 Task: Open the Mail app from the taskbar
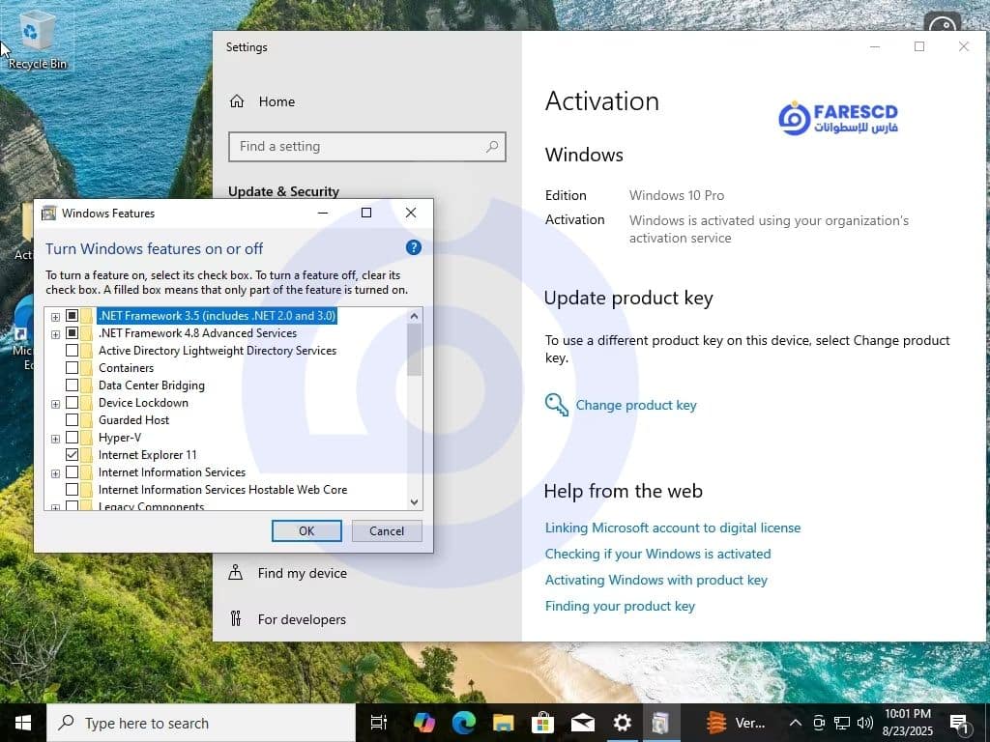(582, 723)
